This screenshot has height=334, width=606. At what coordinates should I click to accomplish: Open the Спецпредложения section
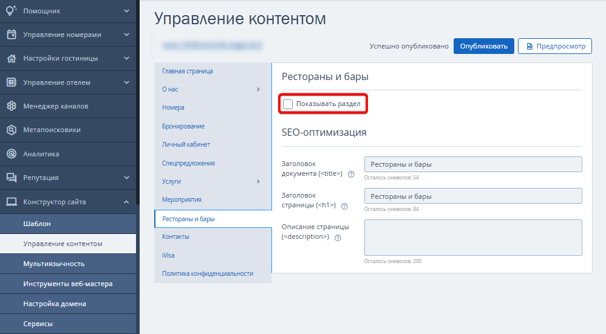[188, 163]
